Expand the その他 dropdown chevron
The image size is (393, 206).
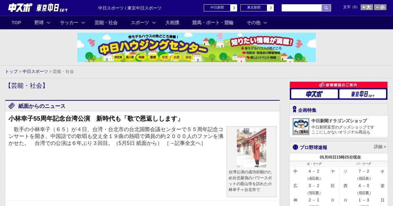265,23
